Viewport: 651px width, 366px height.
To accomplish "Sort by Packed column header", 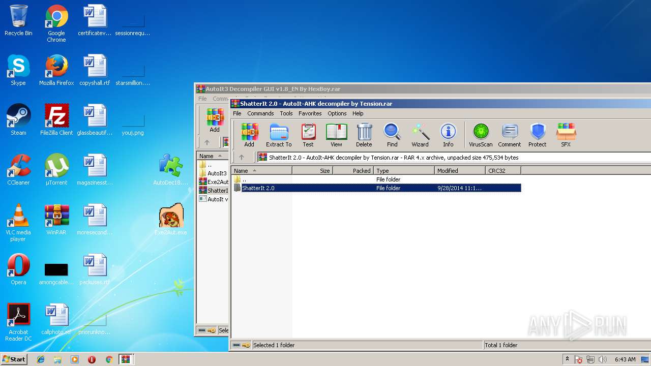I will pyautogui.click(x=353, y=171).
